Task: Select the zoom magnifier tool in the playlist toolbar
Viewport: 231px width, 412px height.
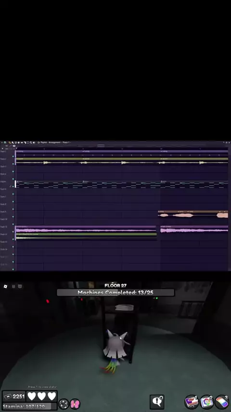Action: point(31,142)
